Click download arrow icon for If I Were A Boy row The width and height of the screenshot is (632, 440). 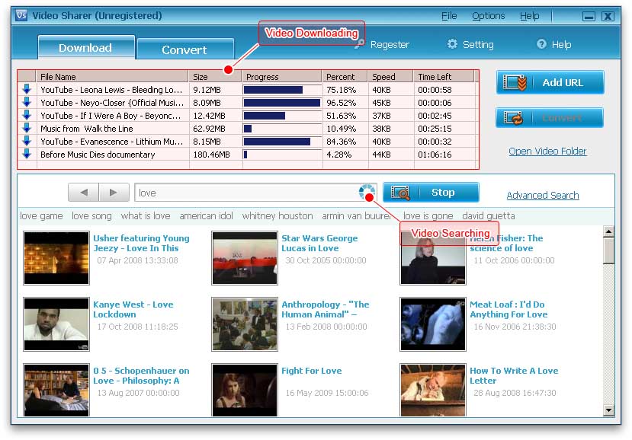point(27,115)
